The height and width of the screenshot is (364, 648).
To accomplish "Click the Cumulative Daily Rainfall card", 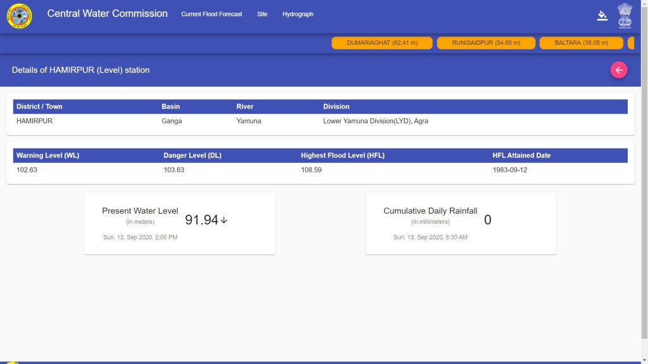I will (x=461, y=223).
